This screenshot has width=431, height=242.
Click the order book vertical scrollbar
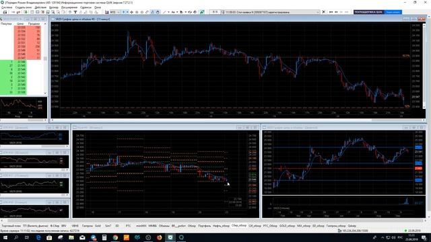[45, 58]
